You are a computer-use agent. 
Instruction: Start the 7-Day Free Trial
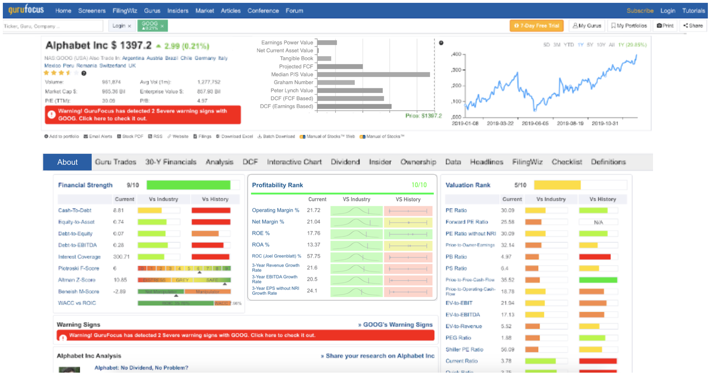click(x=537, y=26)
